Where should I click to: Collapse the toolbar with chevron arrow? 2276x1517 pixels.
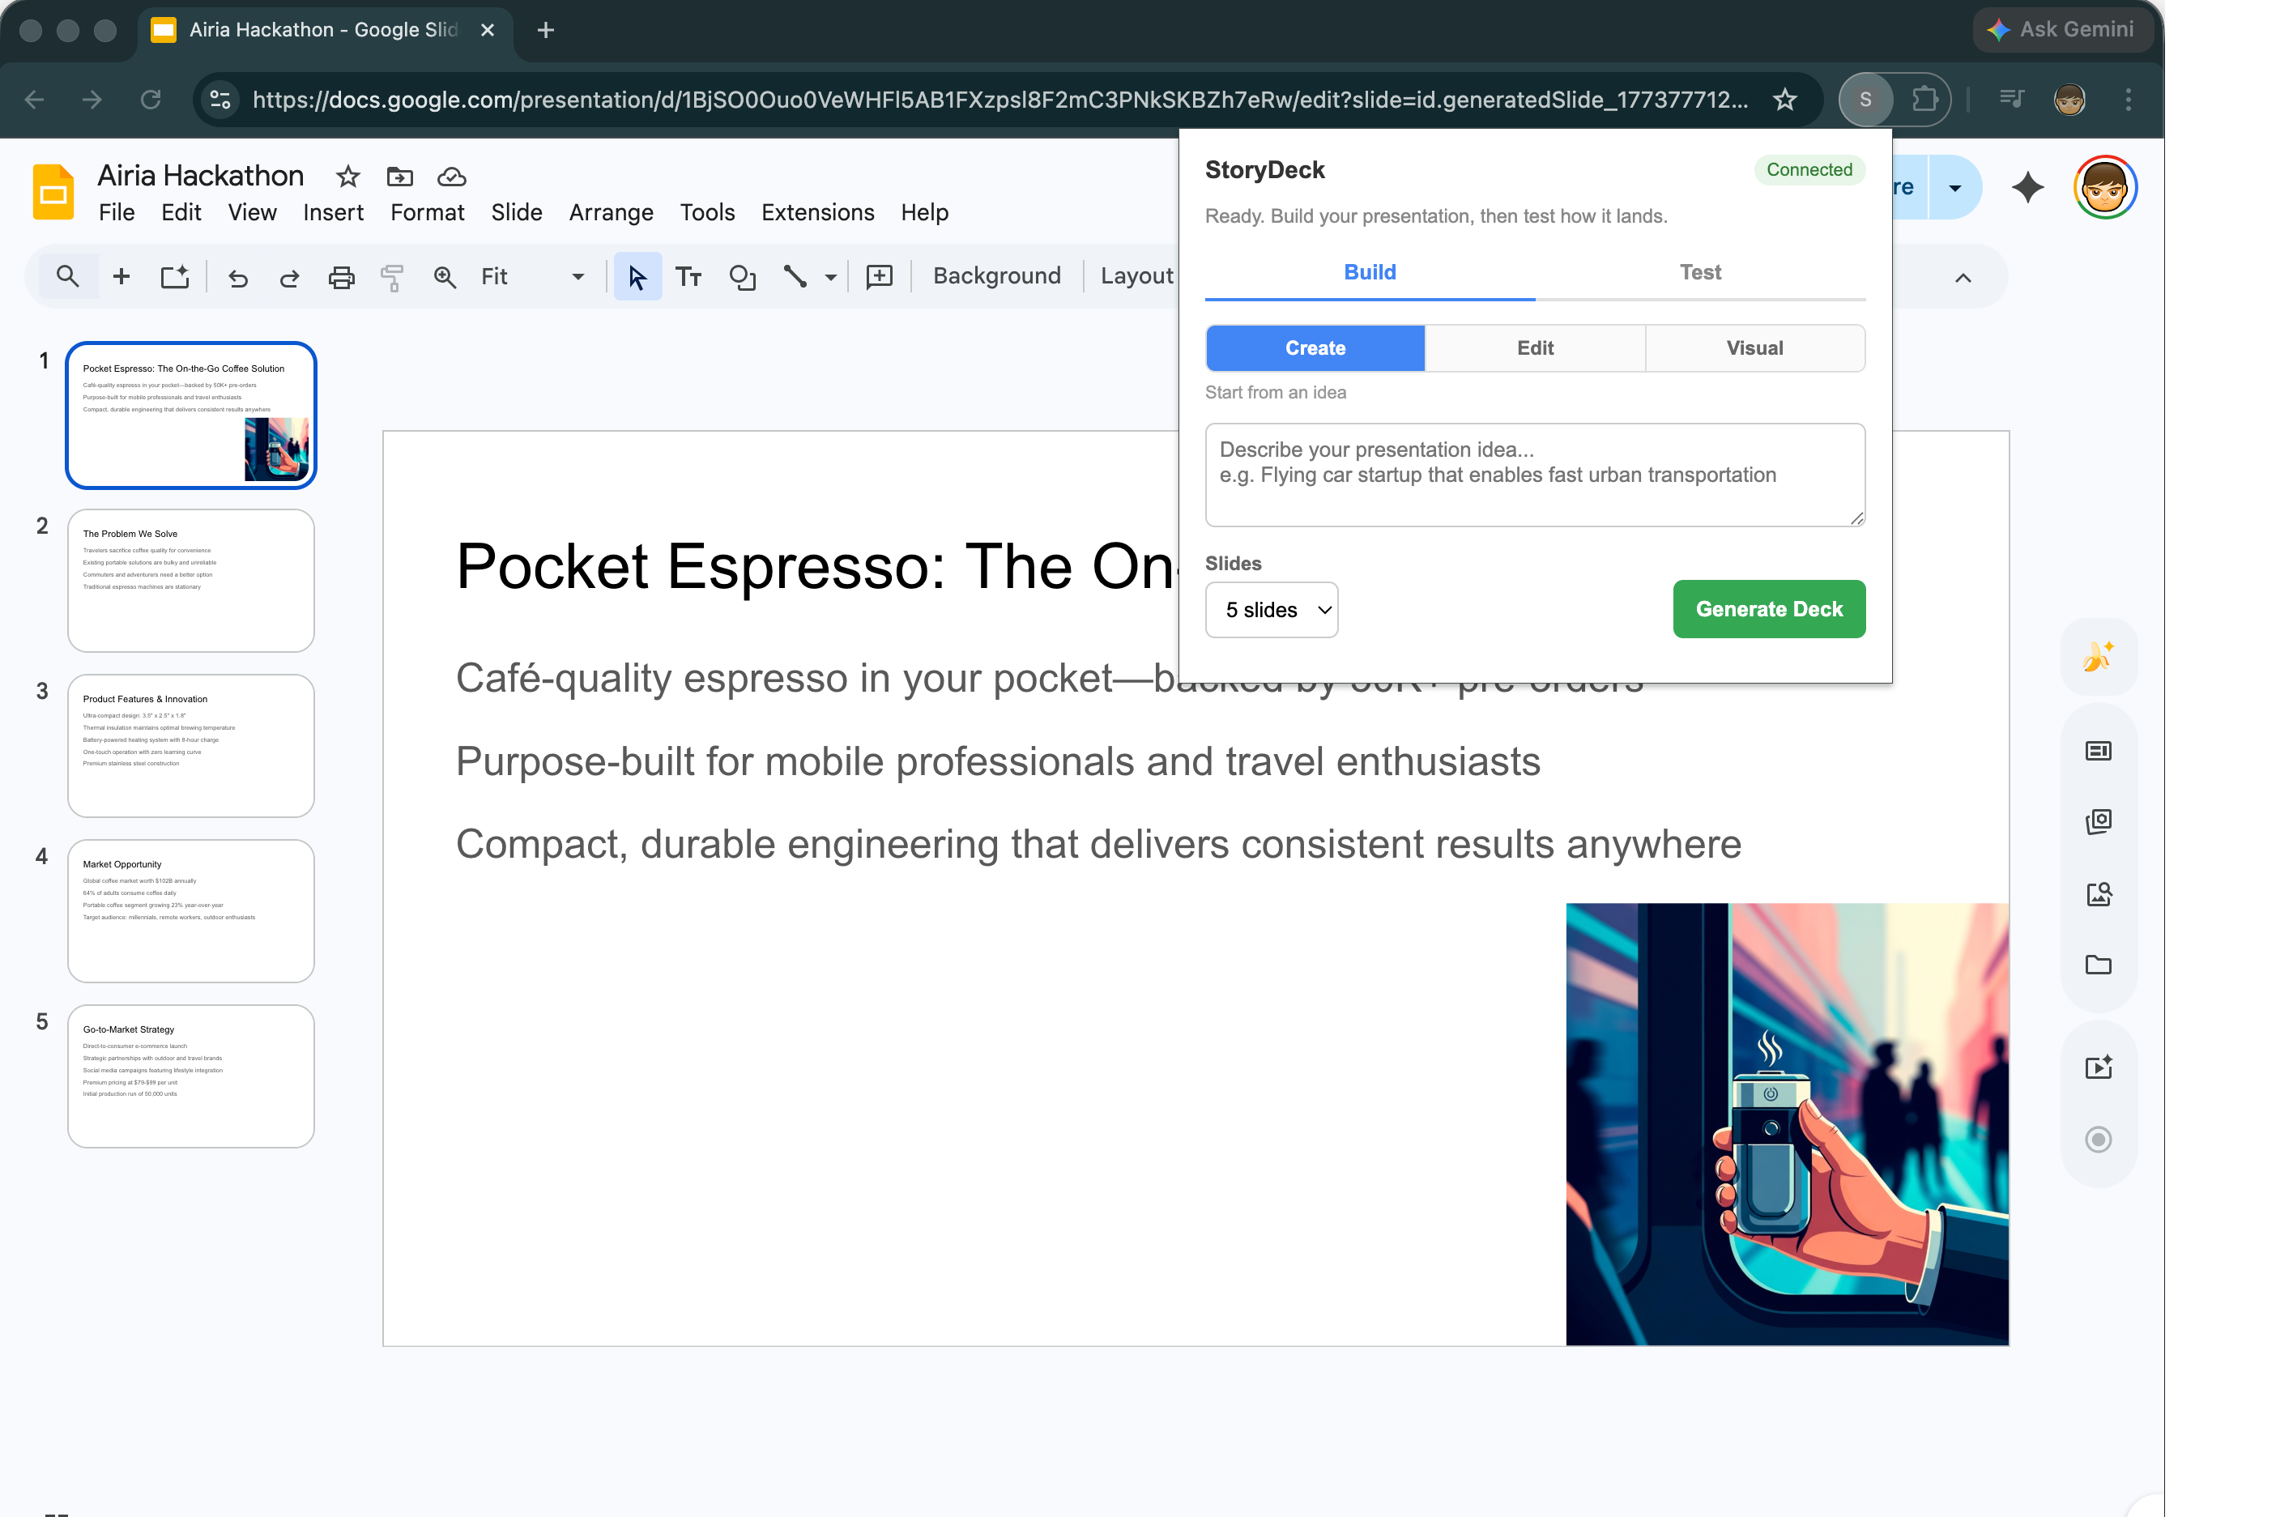pos(1963,279)
